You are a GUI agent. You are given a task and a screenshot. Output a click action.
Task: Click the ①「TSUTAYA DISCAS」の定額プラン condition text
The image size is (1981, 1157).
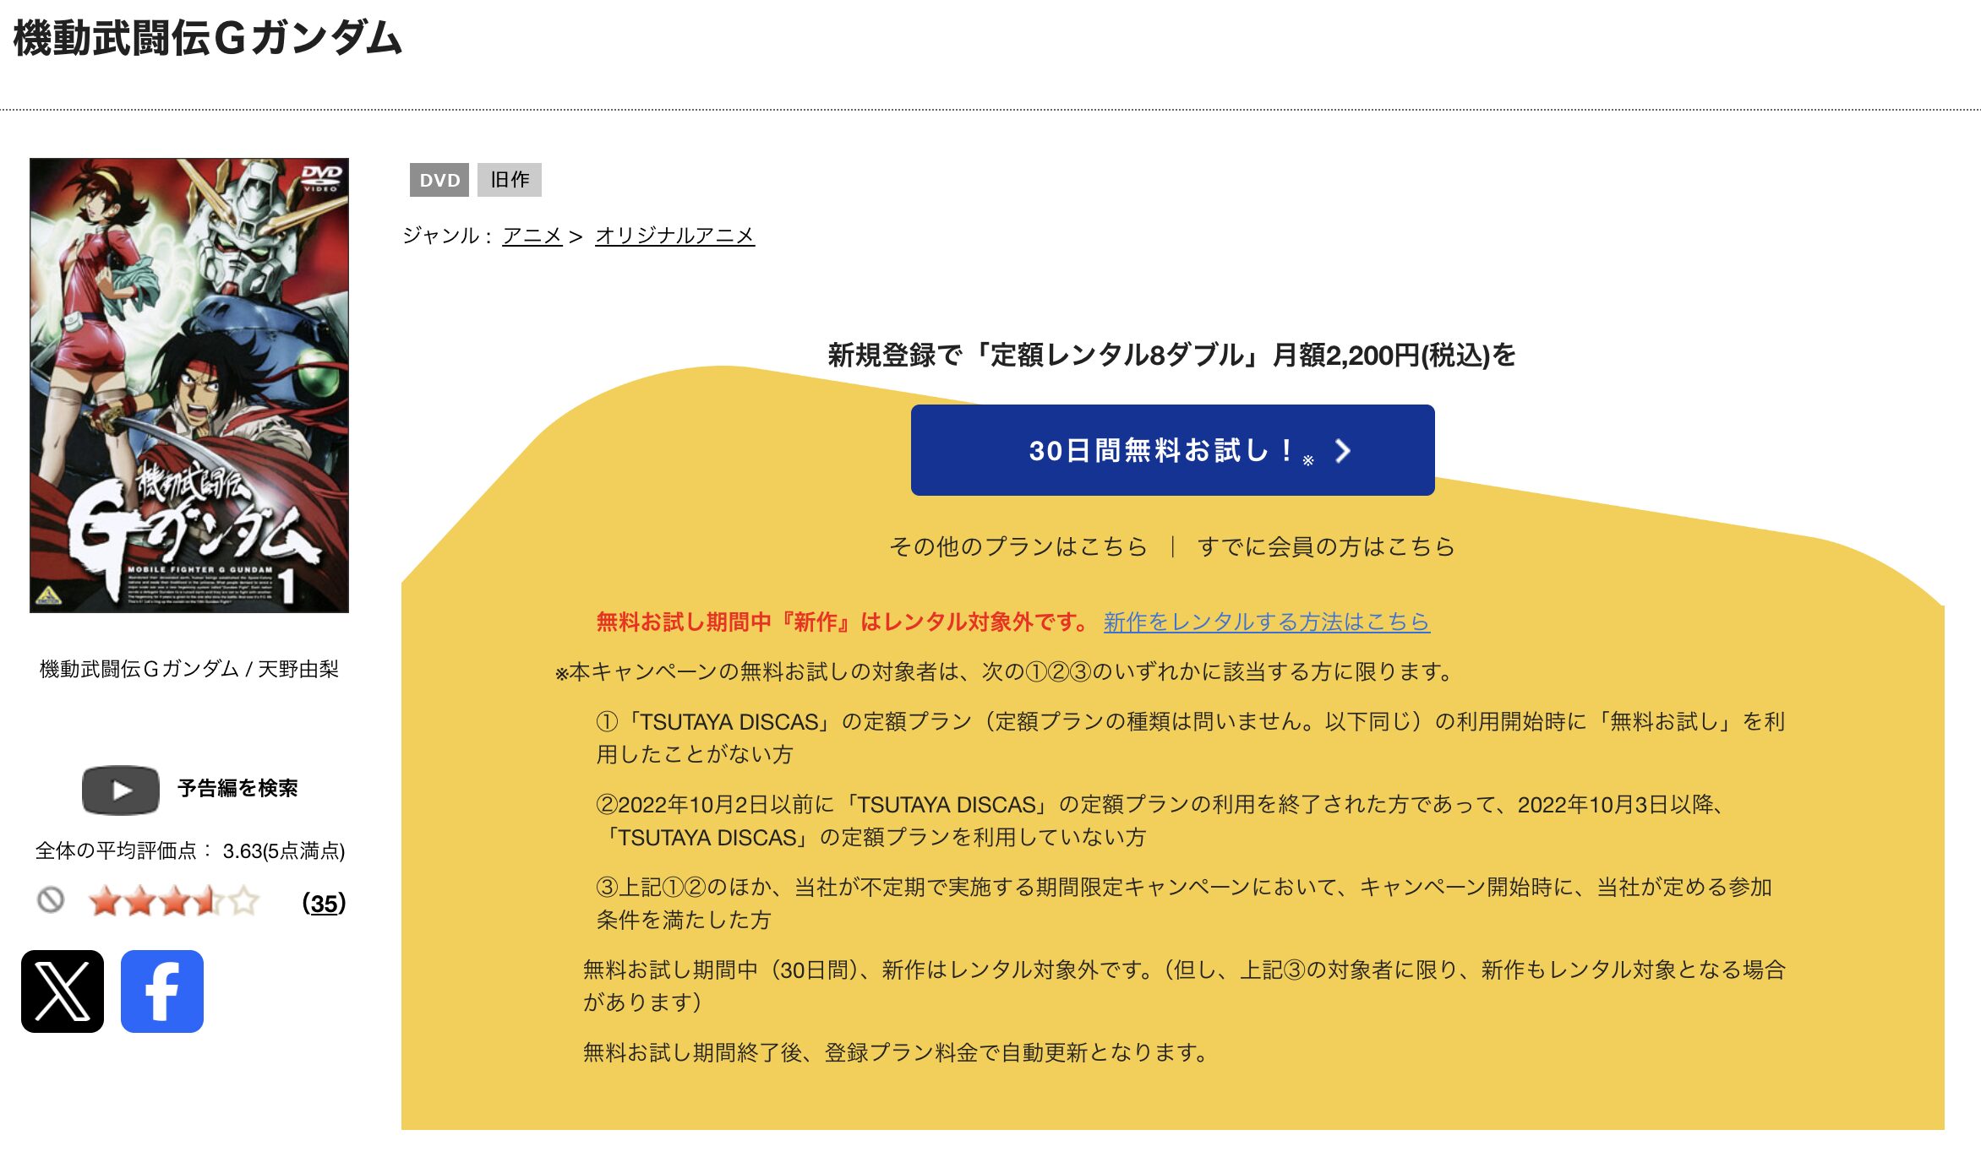[1190, 737]
